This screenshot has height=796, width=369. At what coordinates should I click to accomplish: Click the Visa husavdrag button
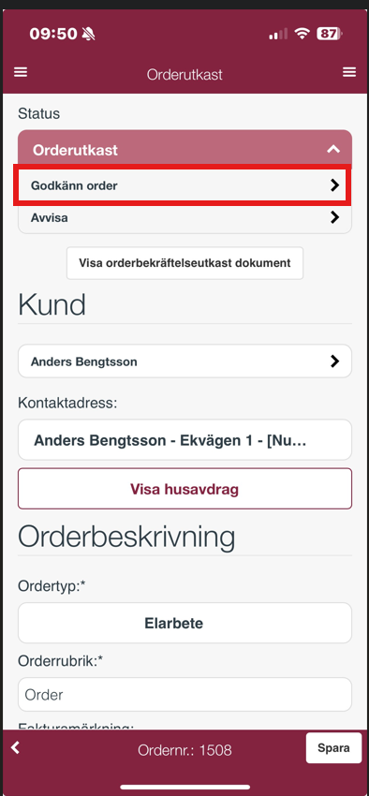184,489
